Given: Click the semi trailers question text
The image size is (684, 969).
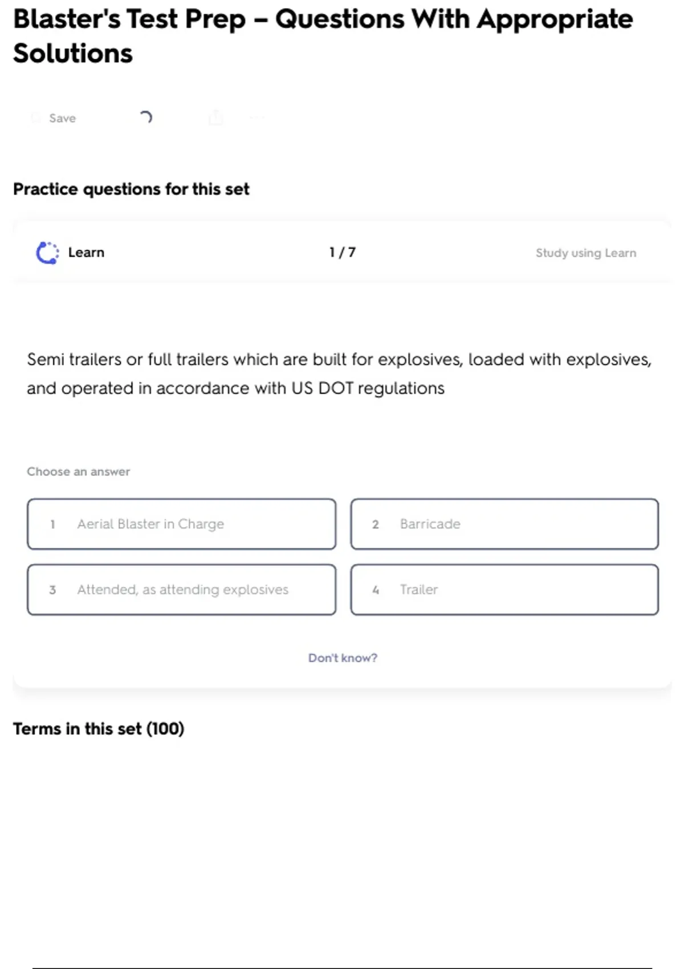Looking at the screenshot, I should (339, 374).
